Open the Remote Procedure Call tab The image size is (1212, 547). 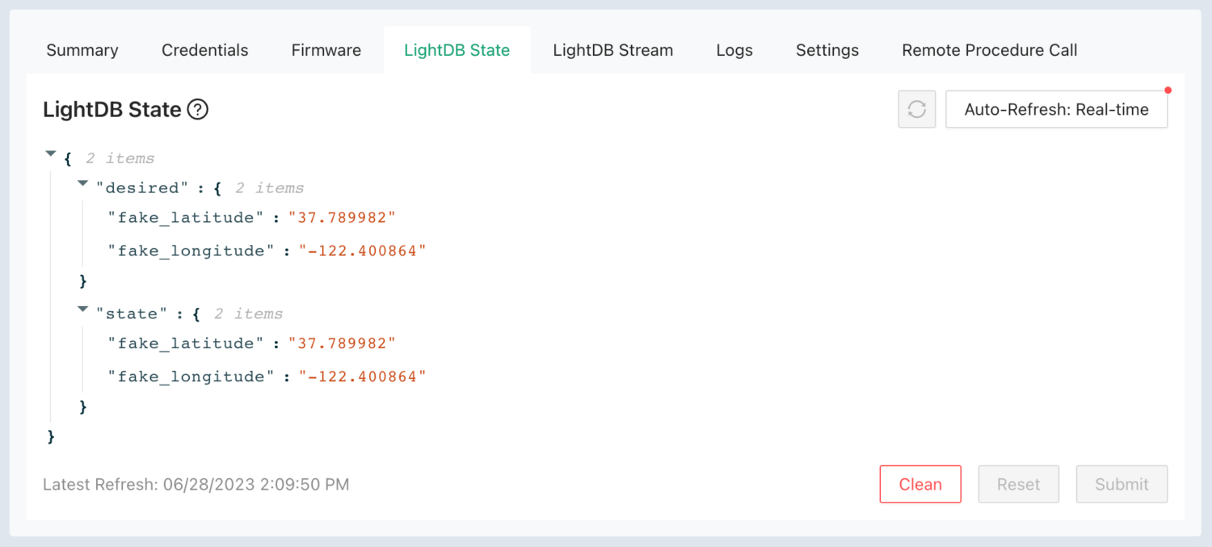click(x=989, y=49)
